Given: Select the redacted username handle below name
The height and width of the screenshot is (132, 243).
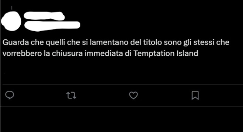Looking at the screenshot, I should click(x=52, y=26).
